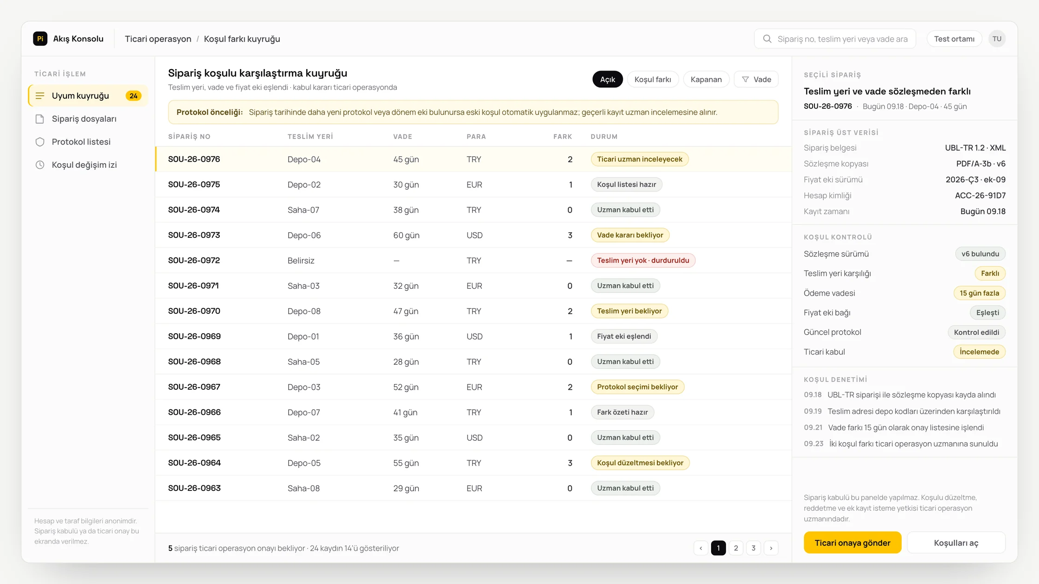Select order row SOU-26-0972
Viewport: 1039px width, 584px height.
473,260
